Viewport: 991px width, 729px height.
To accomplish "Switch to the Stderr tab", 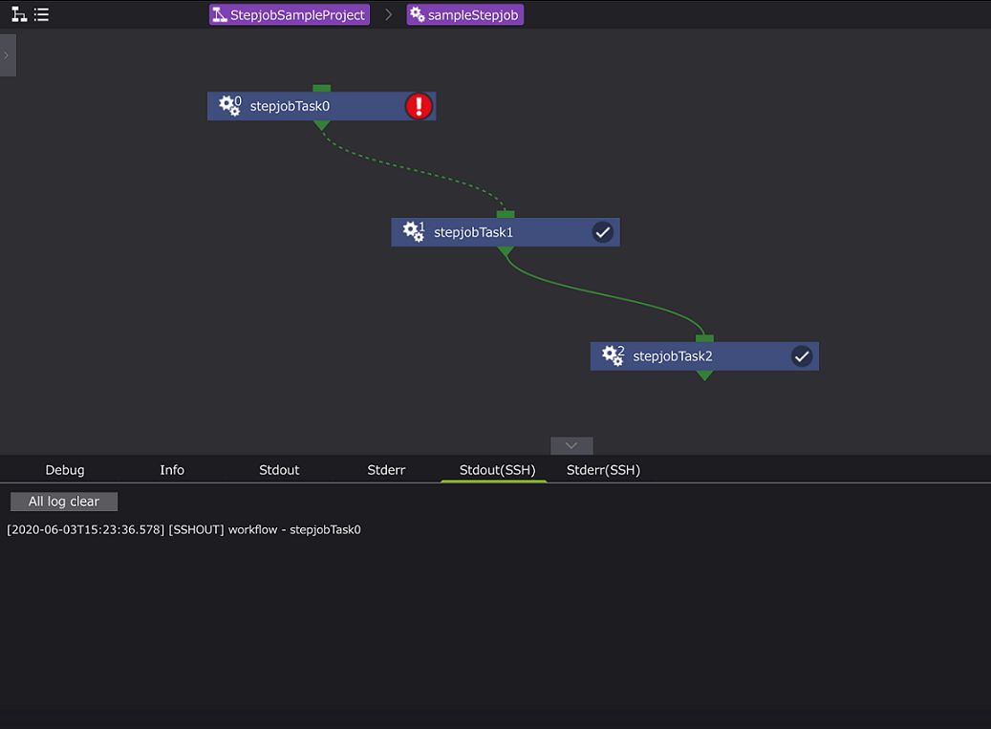I will tap(386, 470).
